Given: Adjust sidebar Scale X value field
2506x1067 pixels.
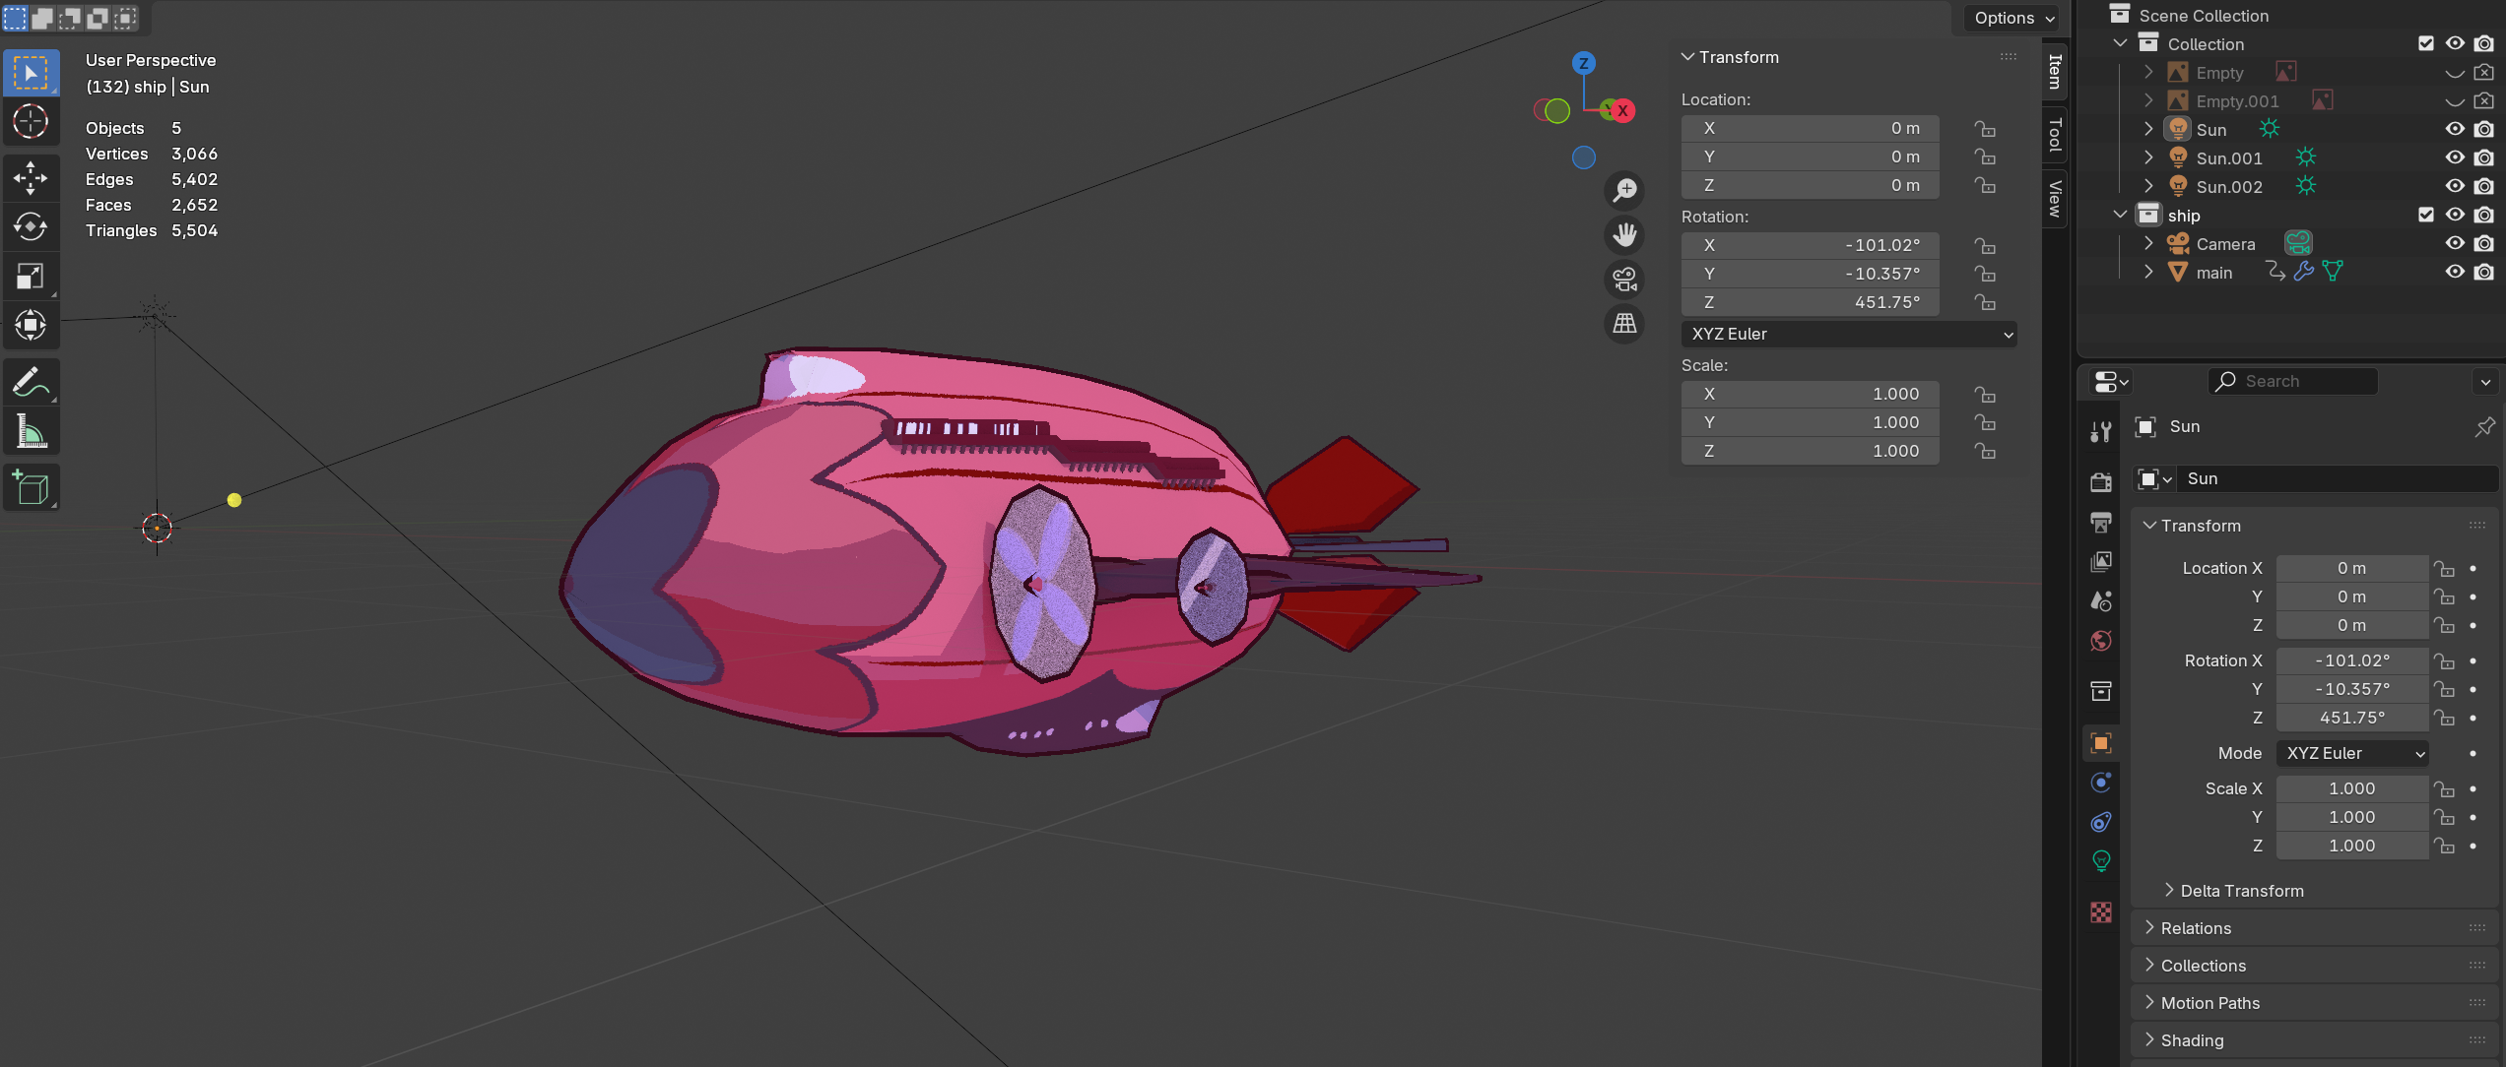Looking at the screenshot, I should tap(1811, 394).
